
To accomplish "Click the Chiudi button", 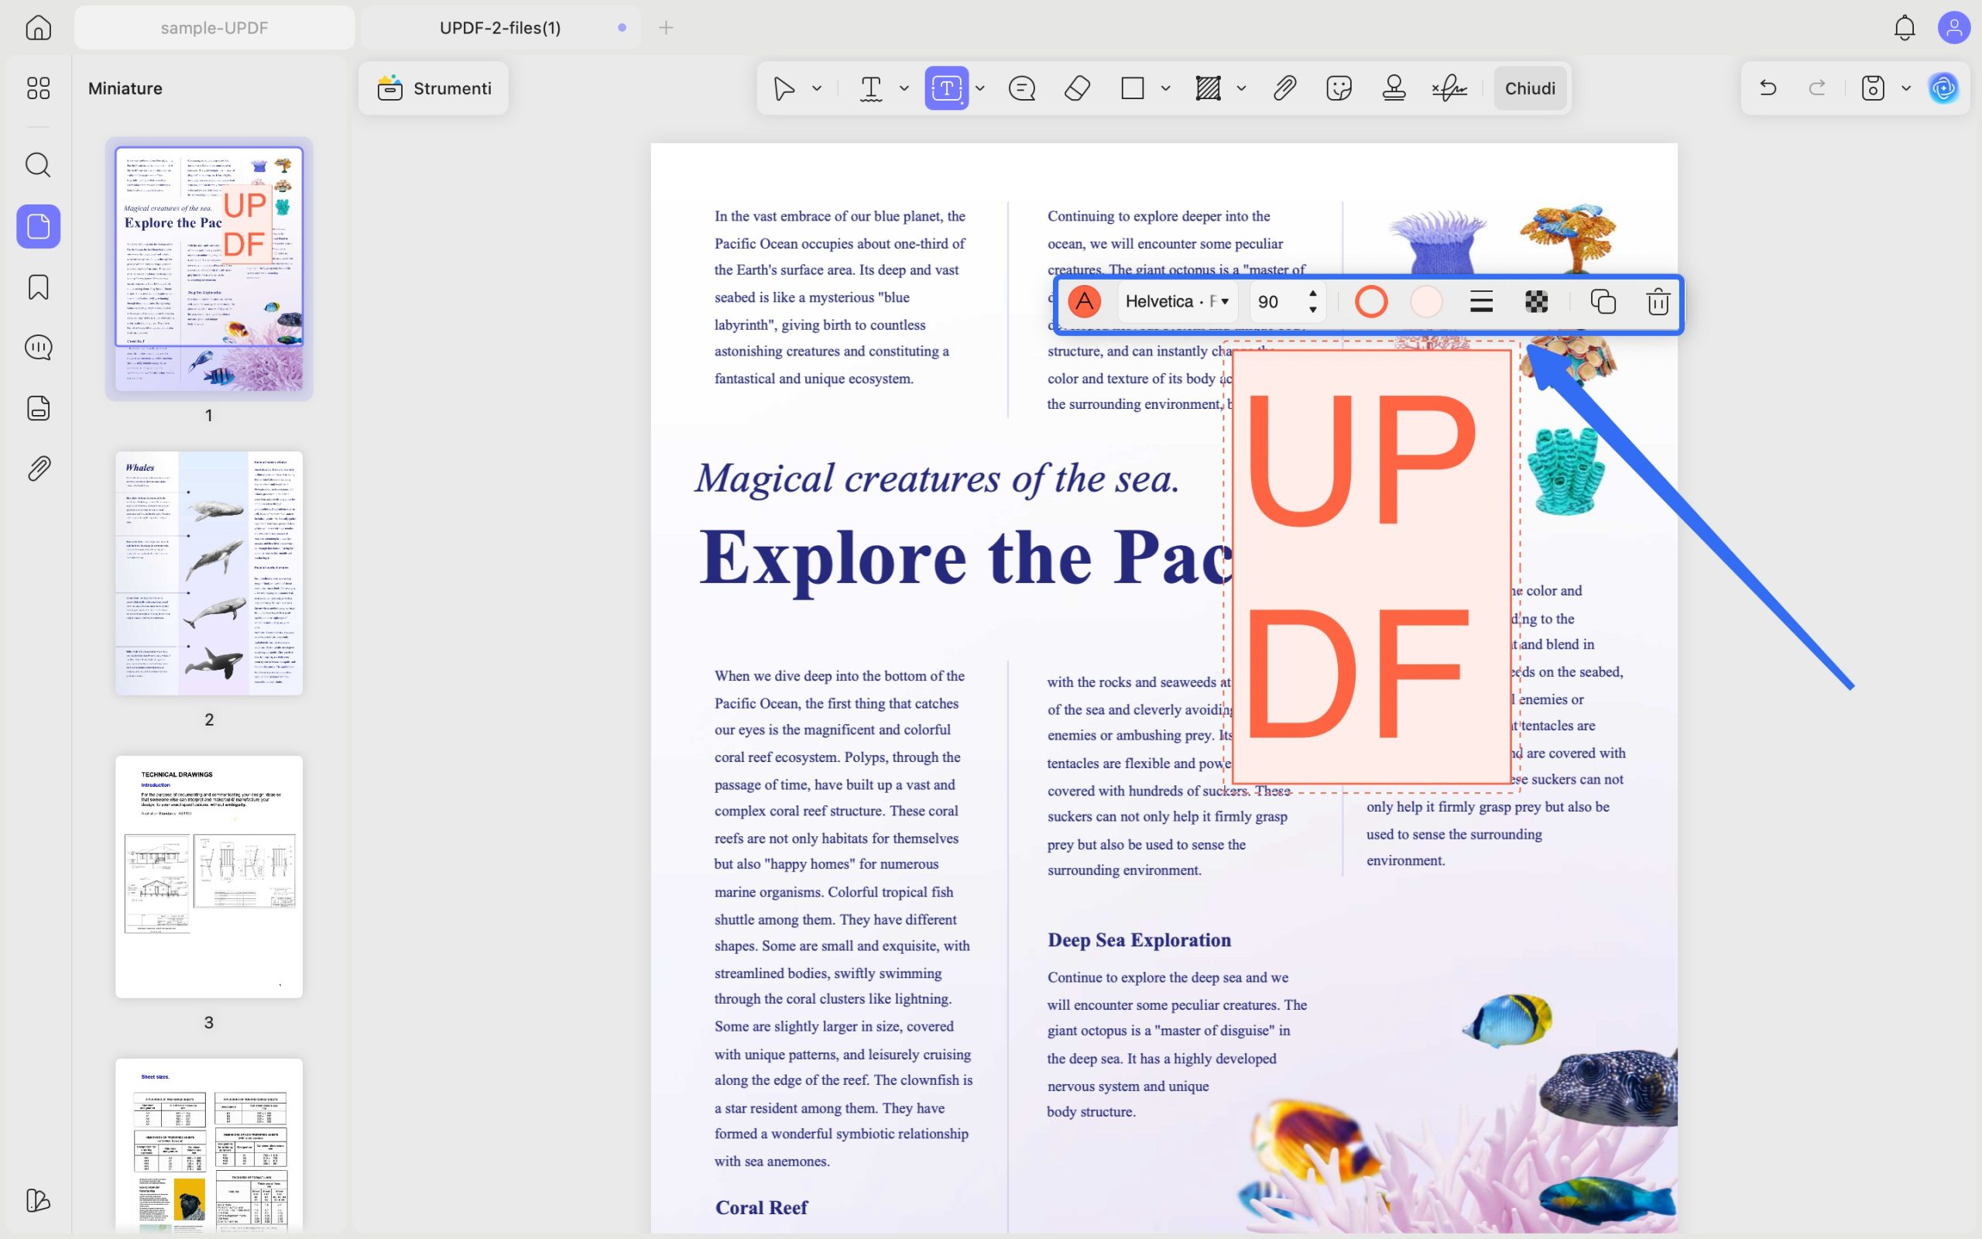I will click(x=1530, y=88).
